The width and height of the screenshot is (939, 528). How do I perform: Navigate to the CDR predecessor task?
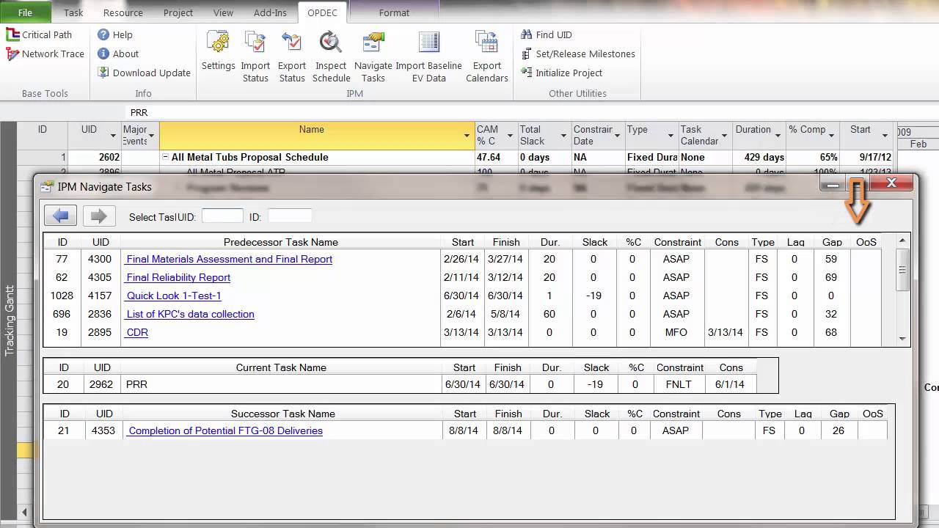point(136,332)
